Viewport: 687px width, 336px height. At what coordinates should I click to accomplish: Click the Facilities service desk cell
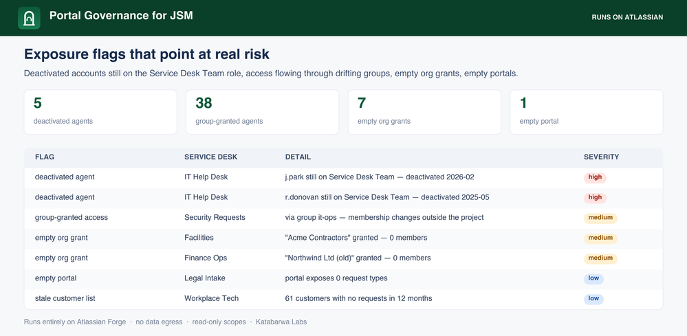click(x=199, y=238)
